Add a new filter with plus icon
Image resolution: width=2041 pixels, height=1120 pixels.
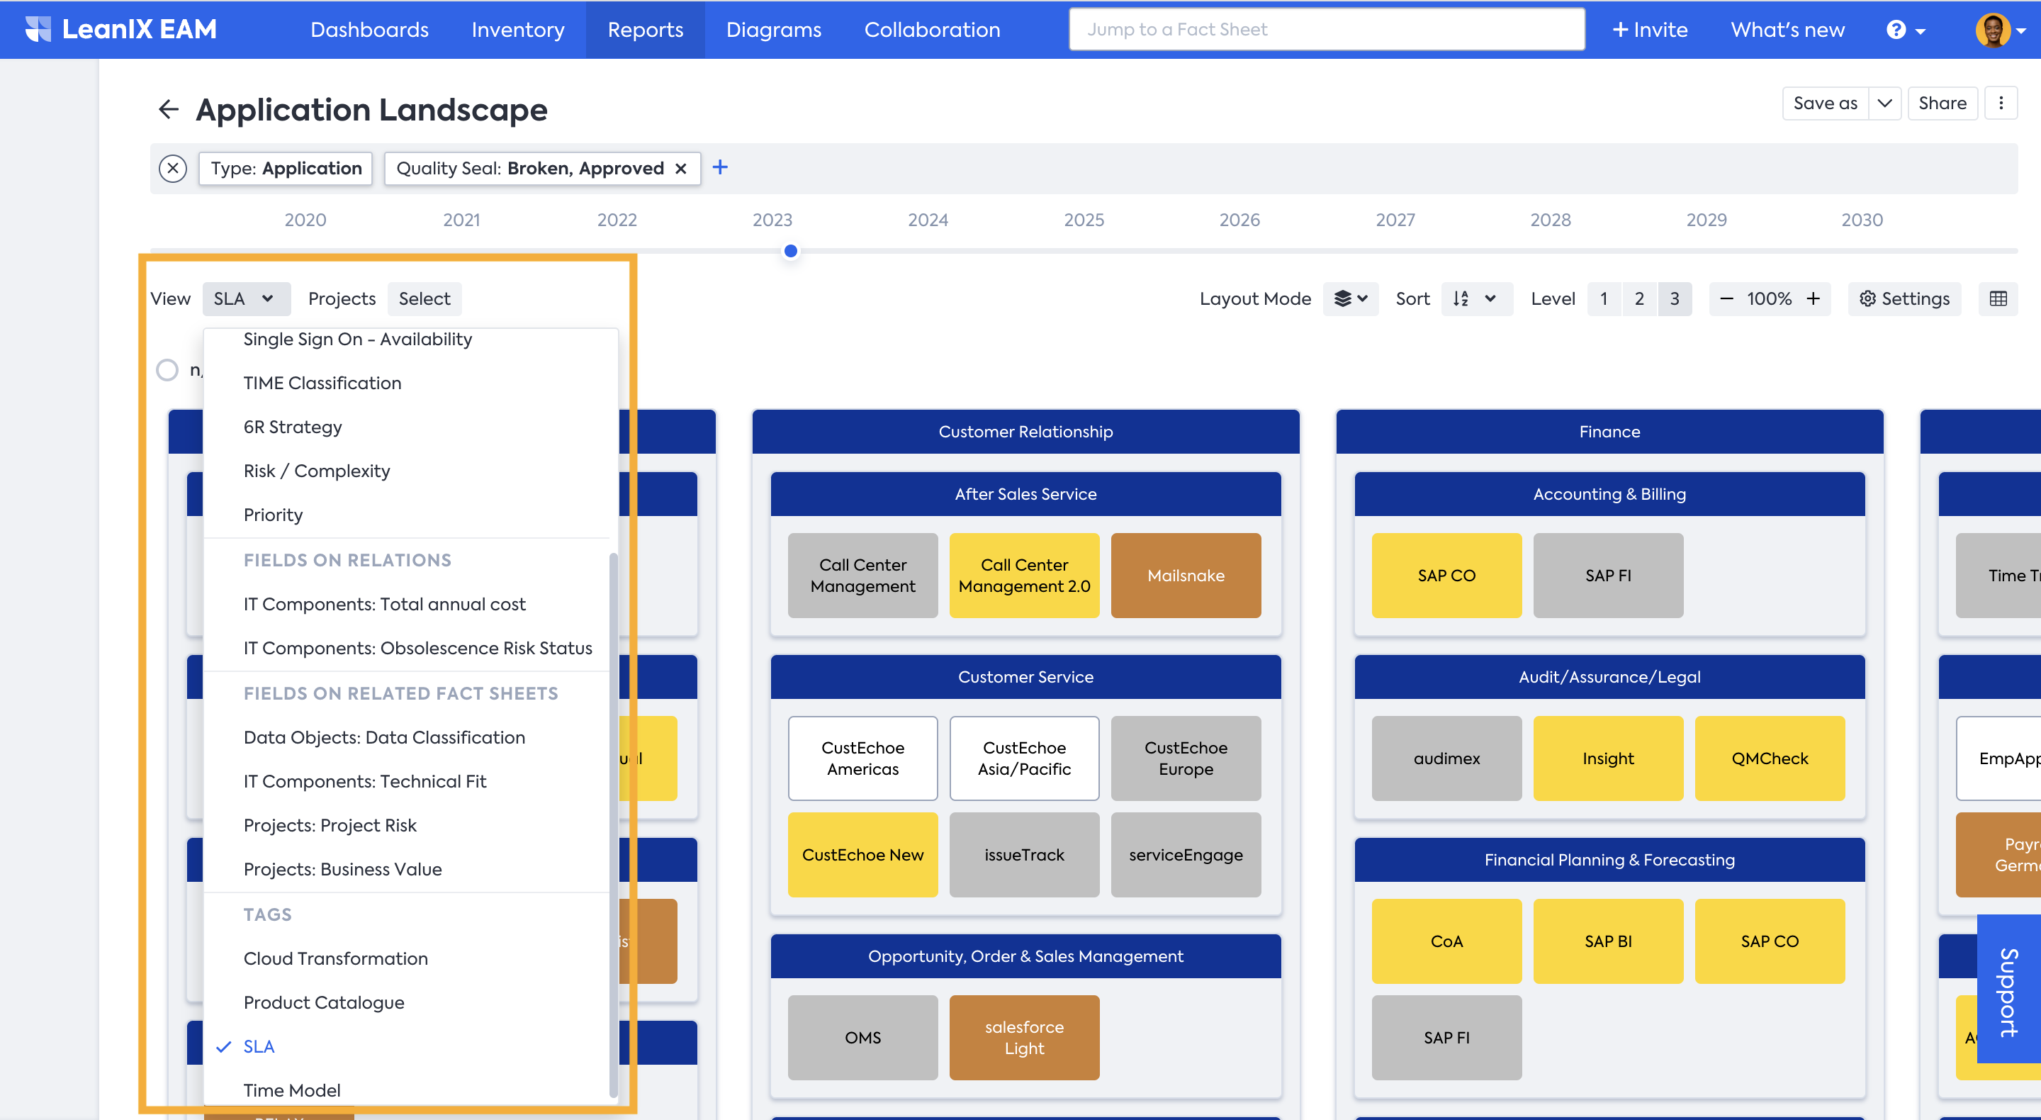pyautogui.click(x=719, y=167)
